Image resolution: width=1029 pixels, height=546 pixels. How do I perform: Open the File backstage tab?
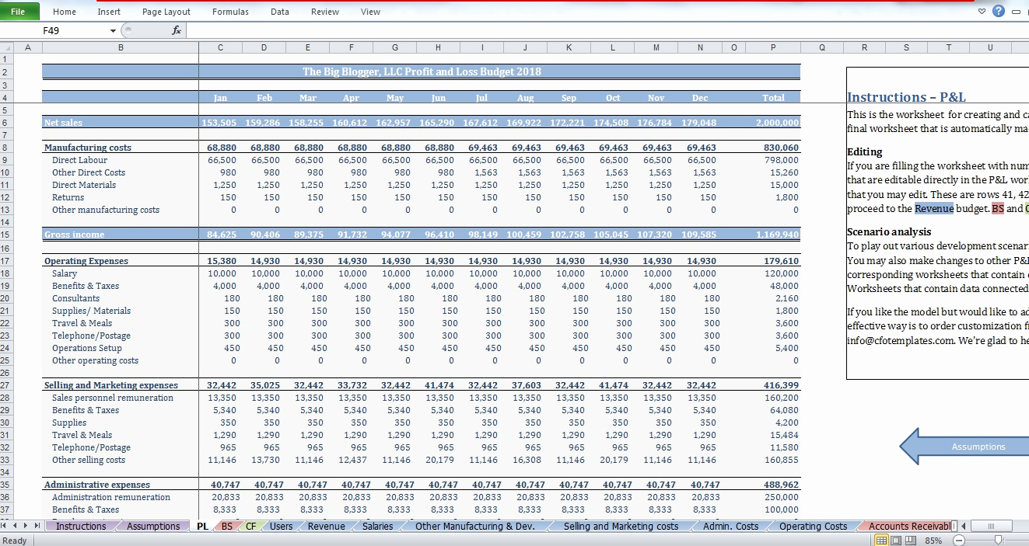pyautogui.click(x=19, y=12)
